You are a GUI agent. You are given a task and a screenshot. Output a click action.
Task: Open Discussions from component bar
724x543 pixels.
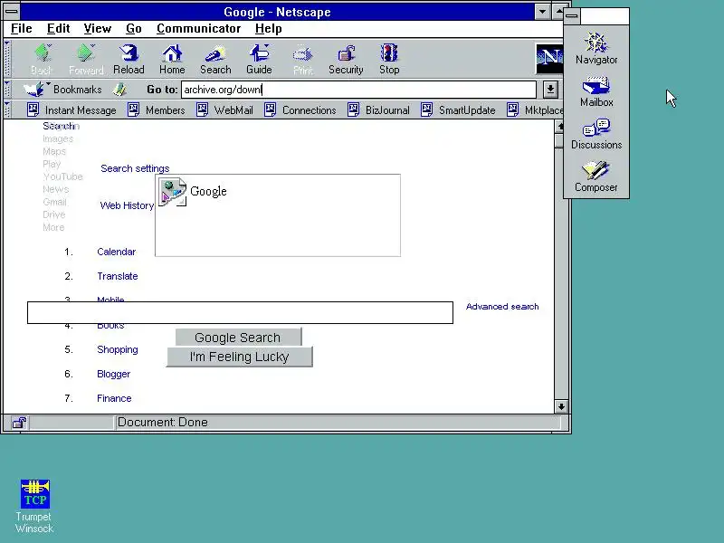(x=596, y=134)
